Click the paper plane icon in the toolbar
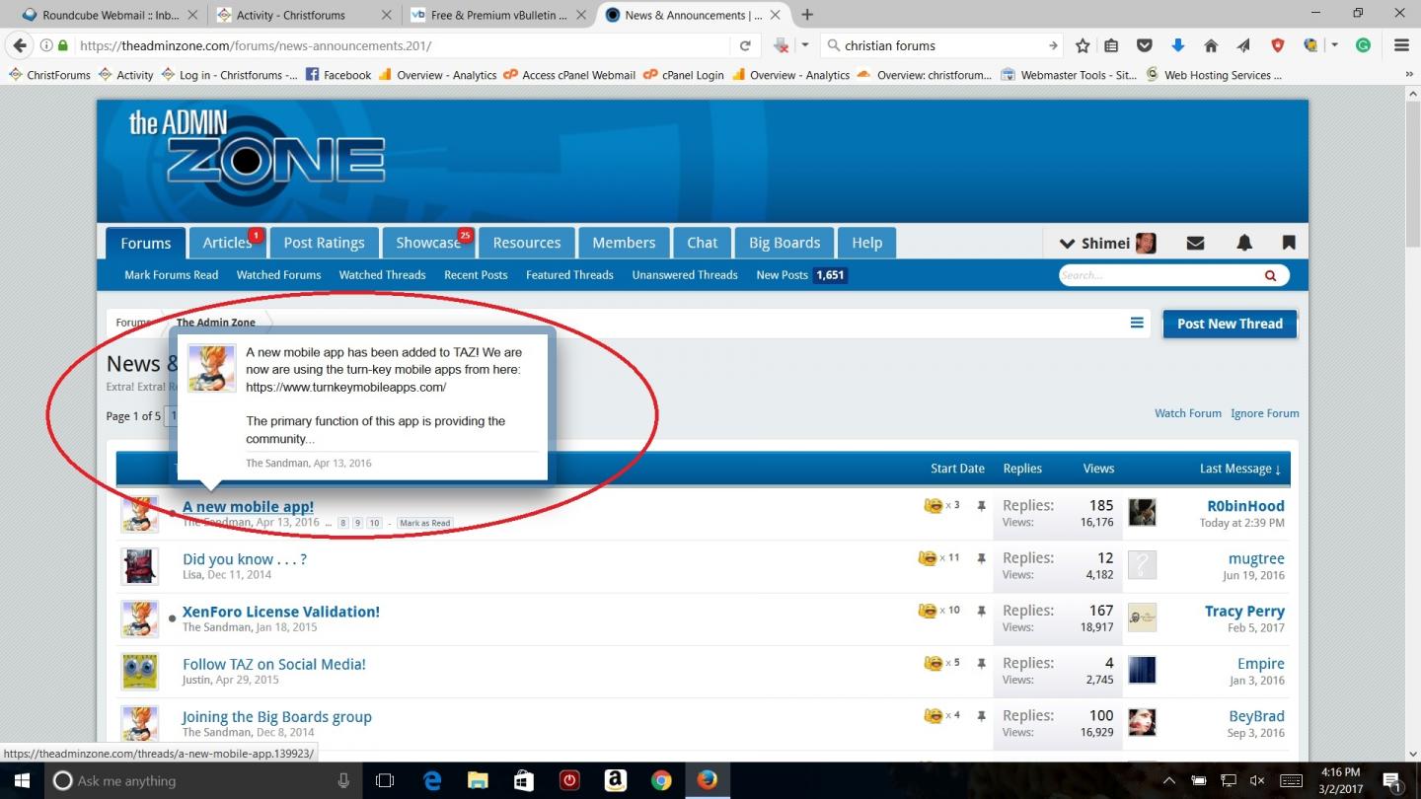Image resolution: width=1421 pixels, height=799 pixels. pyautogui.click(x=1243, y=45)
